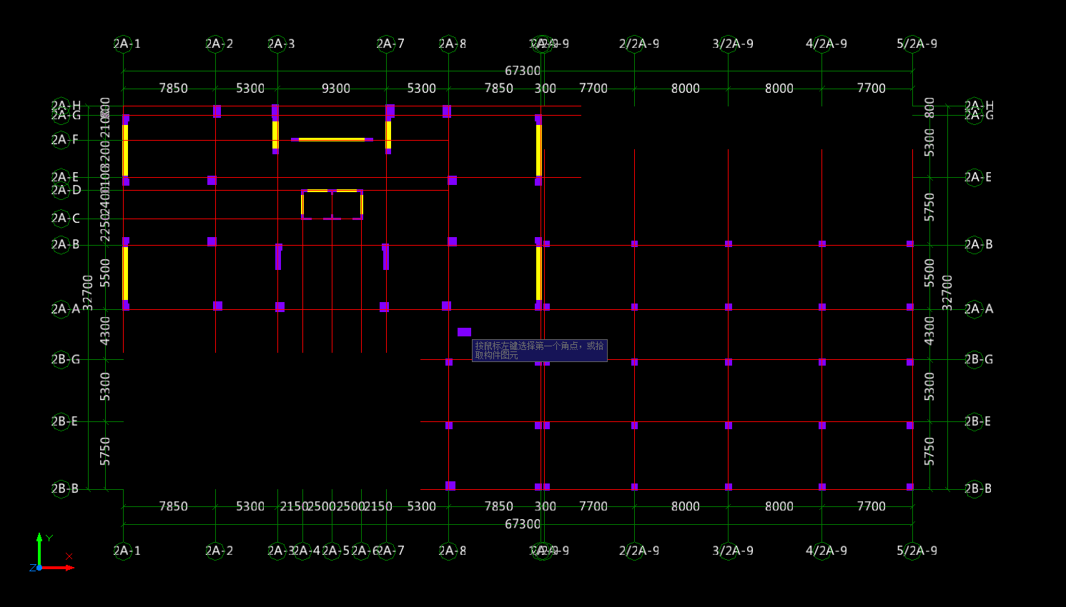Click the bottom-row axis bubble 2A-2
The height and width of the screenshot is (607, 1066).
219,551
